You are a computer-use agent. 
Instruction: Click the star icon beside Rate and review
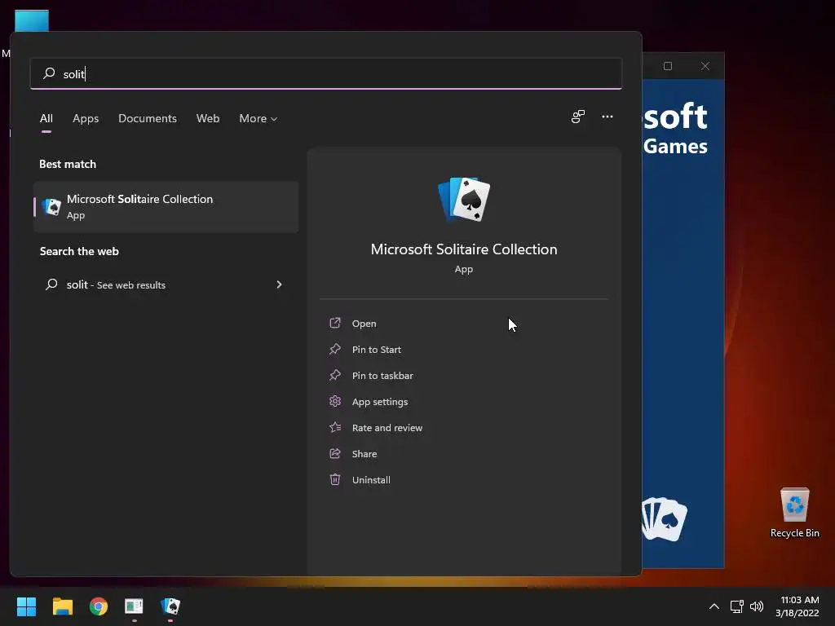coord(335,427)
